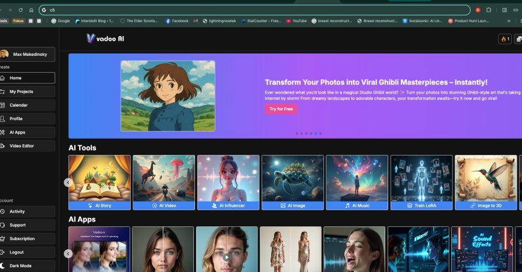Go to Profile in sidebar

click(27, 119)
